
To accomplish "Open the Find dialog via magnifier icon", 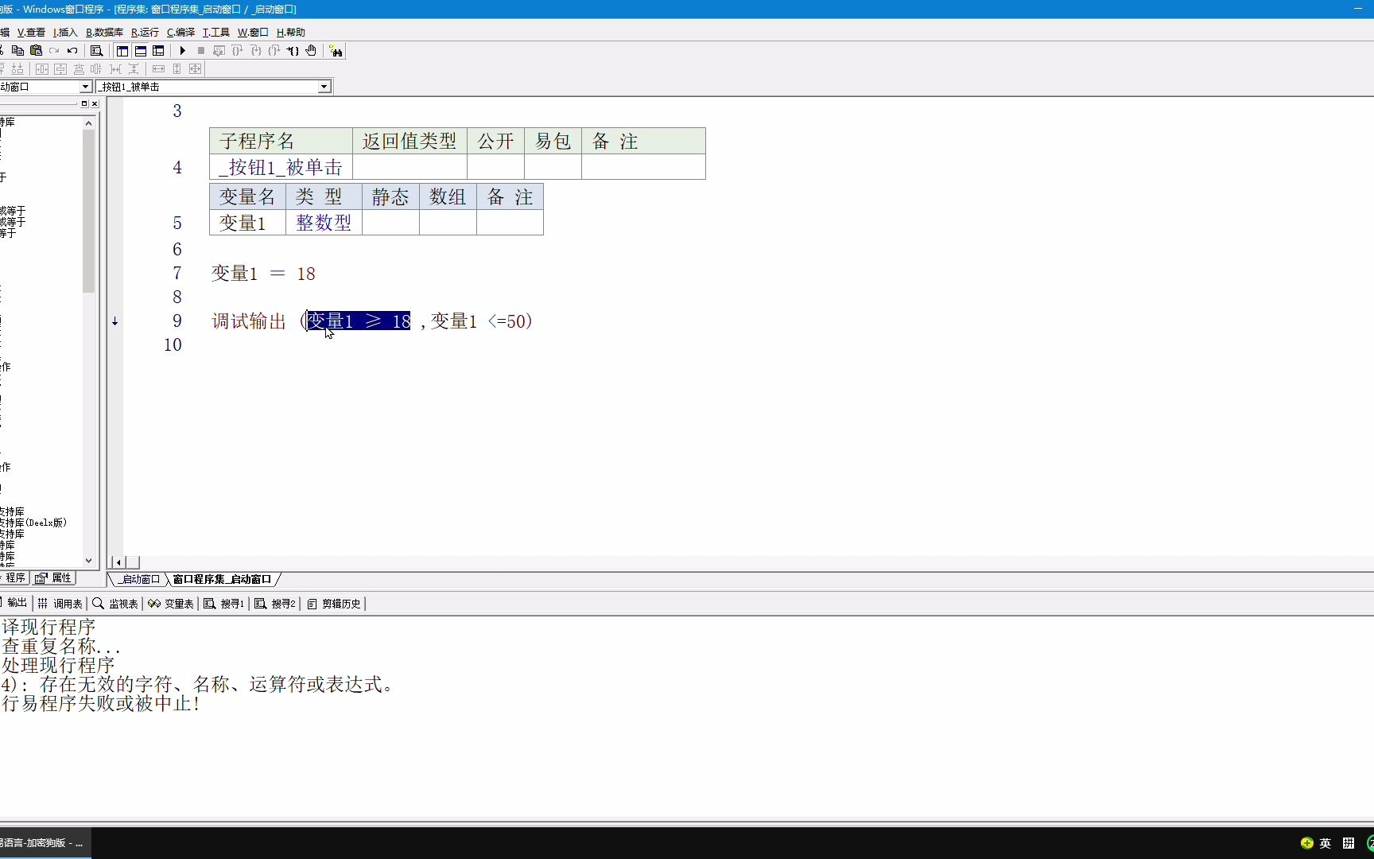I will pyautogui.click(x=96, y=50).
